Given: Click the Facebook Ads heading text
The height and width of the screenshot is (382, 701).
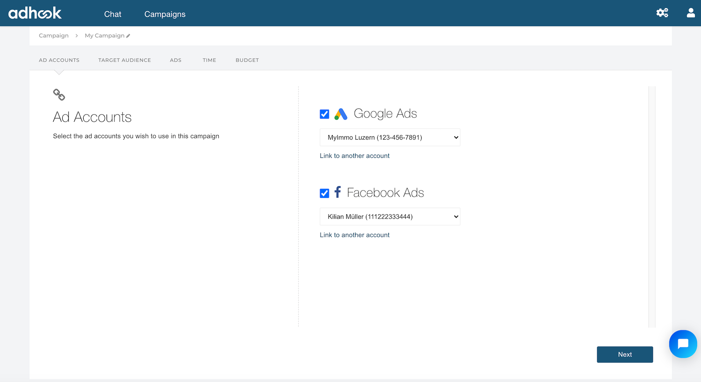Looking at the screenshot, I should (385, 192).
